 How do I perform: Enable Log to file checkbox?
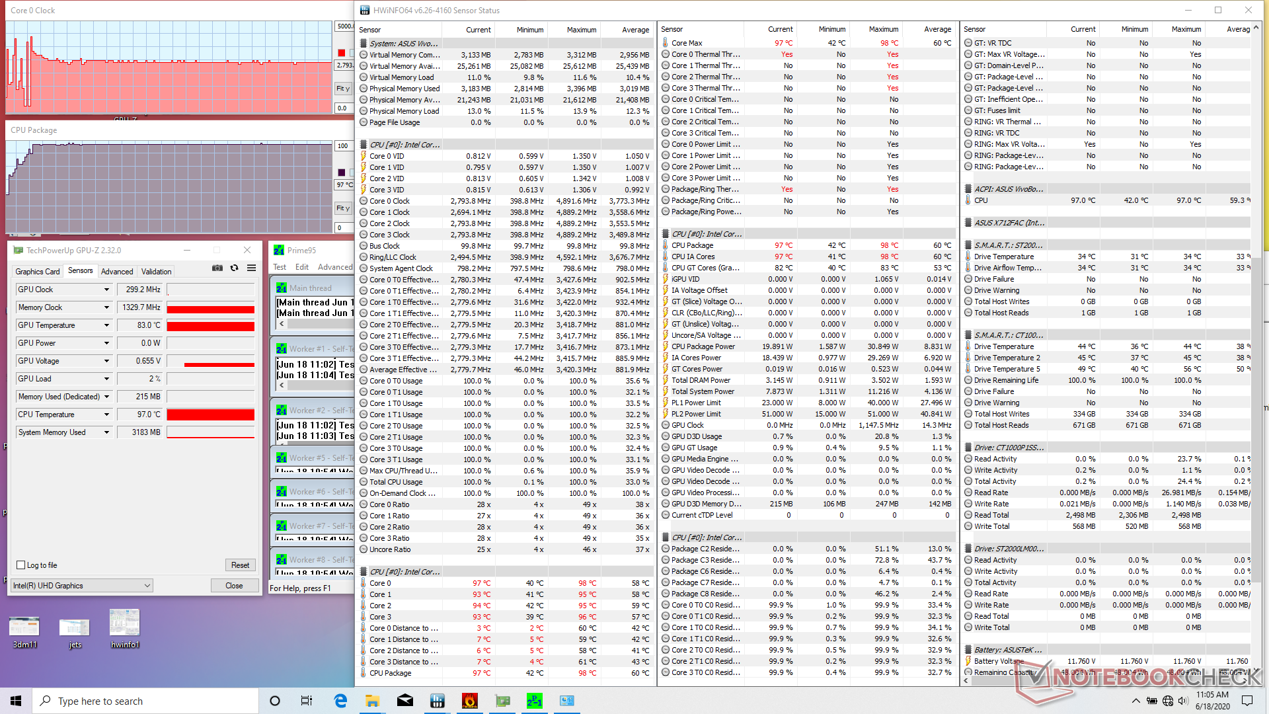(x=21, y=565)
